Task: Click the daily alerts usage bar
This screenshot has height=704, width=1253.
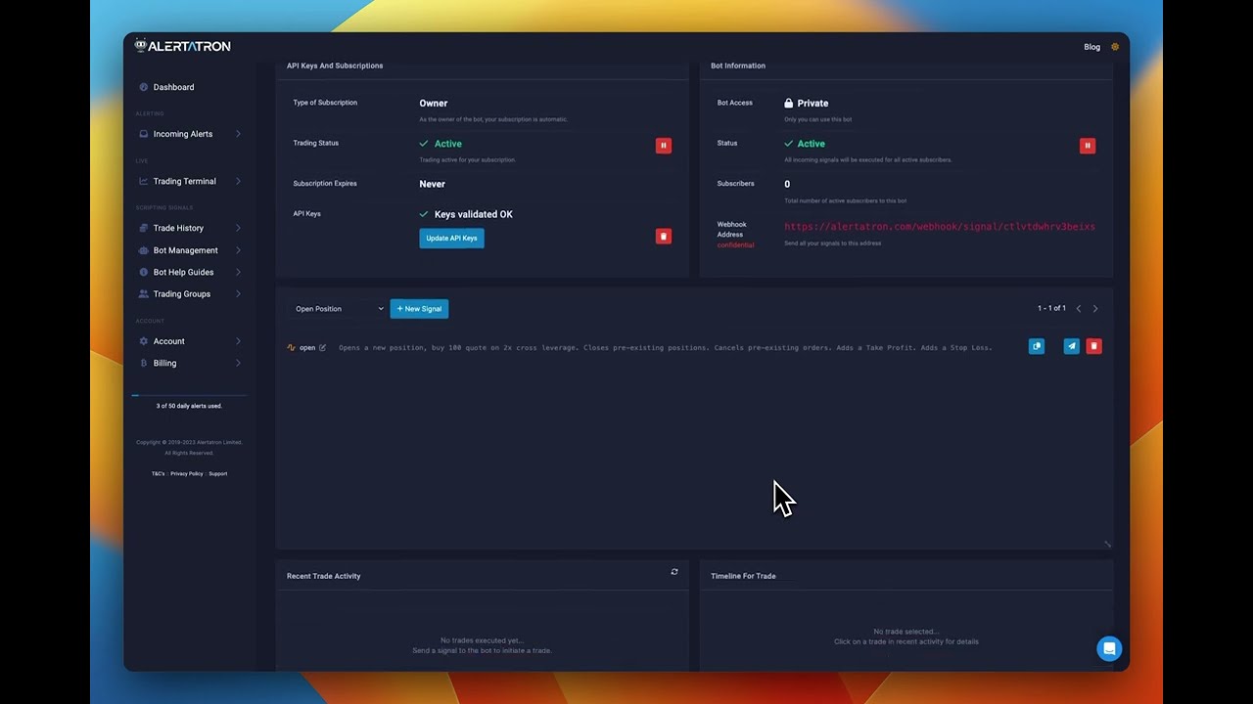Action: click(189, 395)
